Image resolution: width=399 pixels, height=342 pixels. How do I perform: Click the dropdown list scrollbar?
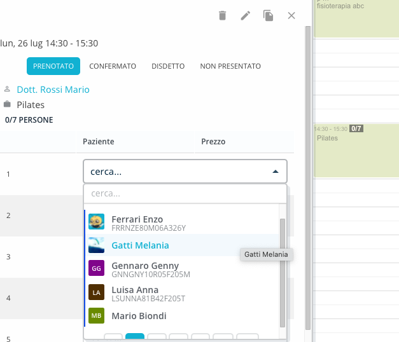click(x=283, y=273)
